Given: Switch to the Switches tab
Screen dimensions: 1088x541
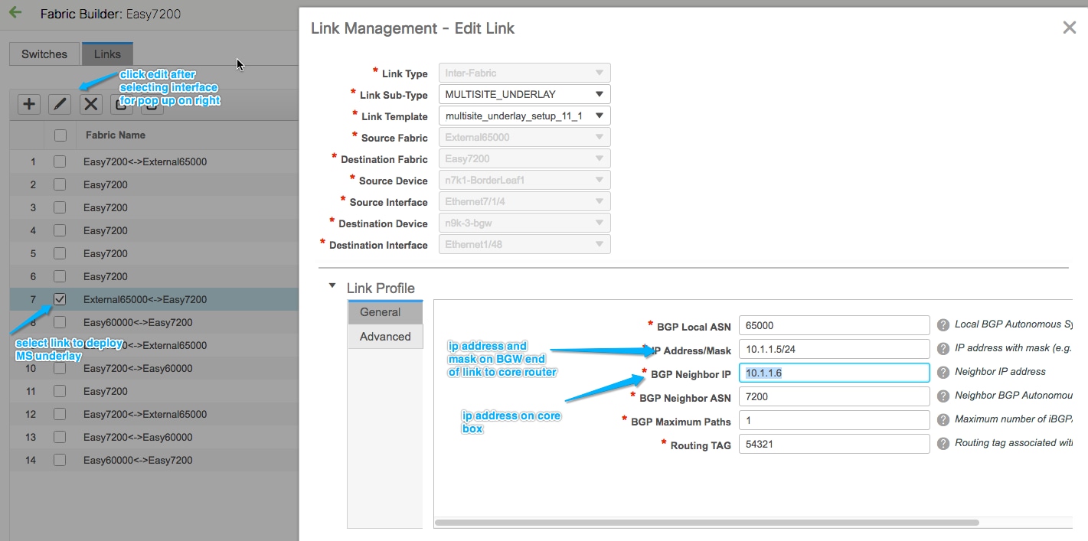Looking at the screenshot, I should 44,54.
